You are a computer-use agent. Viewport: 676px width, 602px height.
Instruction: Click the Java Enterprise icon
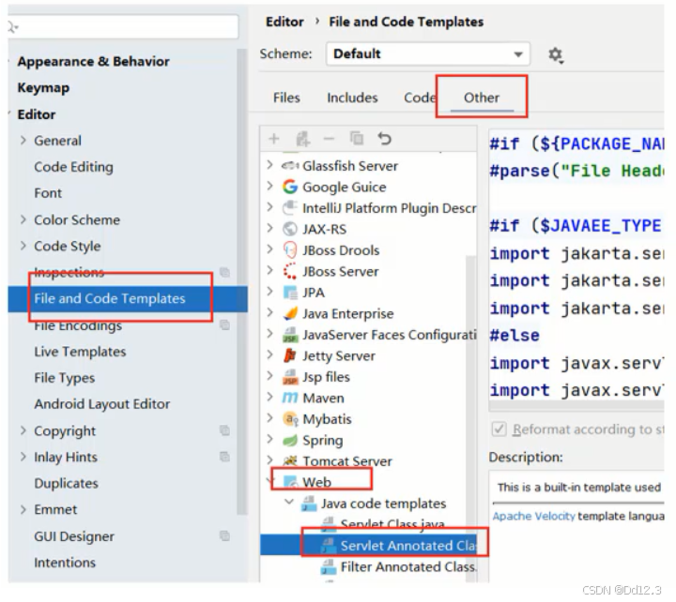tap(290, 313)
